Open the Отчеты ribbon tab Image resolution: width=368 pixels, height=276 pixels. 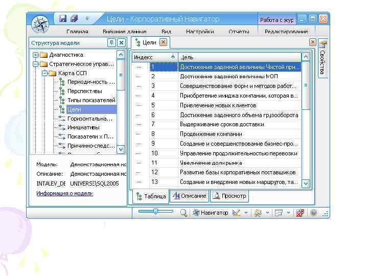click(x=239, y=32)
